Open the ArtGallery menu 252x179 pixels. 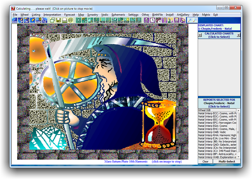[x=183, y=15]
